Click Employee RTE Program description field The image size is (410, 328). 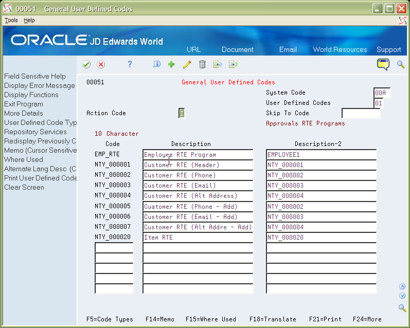(198, 154)
